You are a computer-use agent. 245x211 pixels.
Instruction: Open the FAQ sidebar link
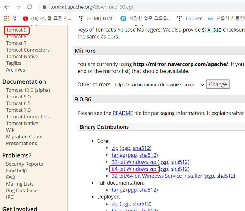point(11,177)
